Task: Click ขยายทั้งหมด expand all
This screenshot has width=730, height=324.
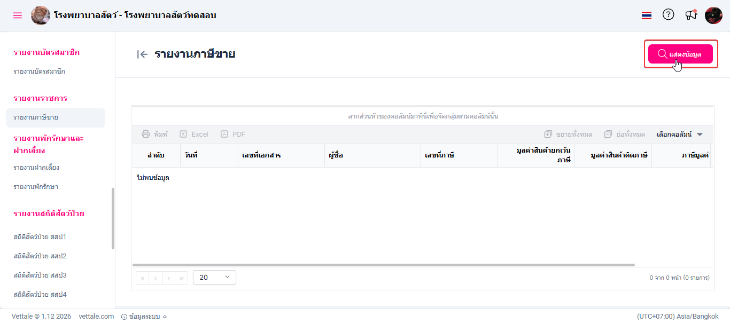Action: coord(568,135)
